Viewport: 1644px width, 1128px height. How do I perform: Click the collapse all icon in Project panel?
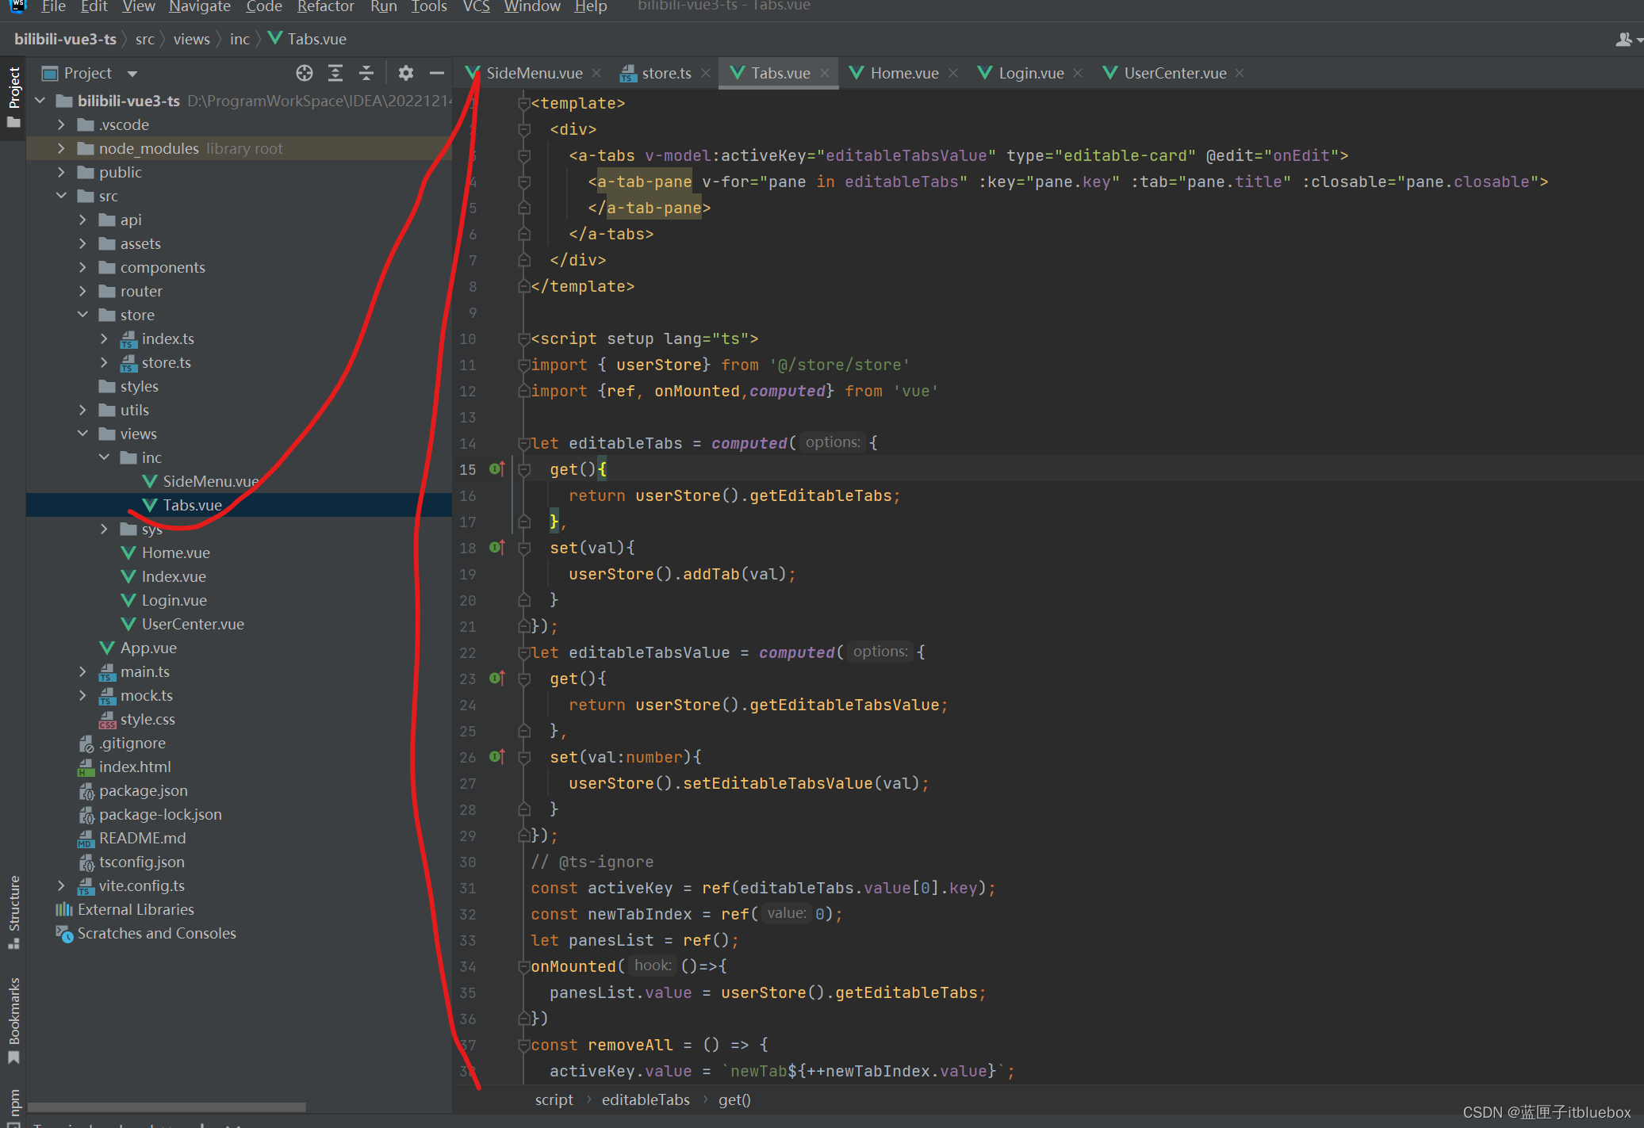(366, 73)
